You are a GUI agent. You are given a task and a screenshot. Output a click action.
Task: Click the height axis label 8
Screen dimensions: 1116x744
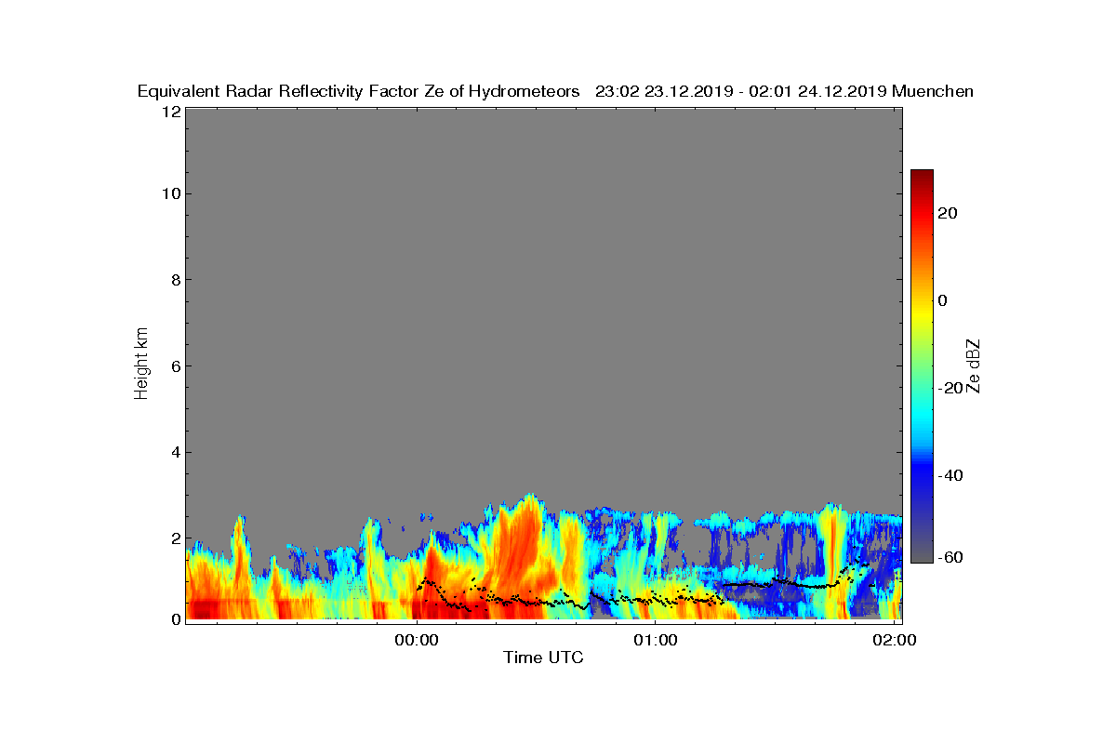click(x=175, y=280)
